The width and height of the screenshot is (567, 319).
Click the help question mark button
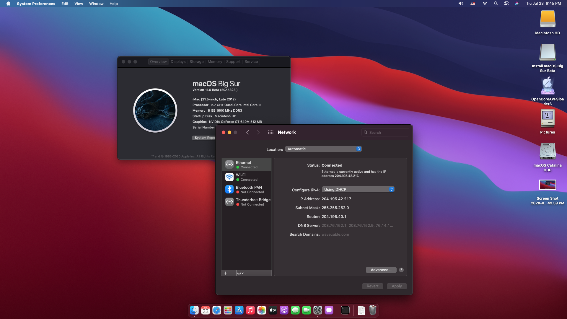pyautogui.click(x=401, y=270)
